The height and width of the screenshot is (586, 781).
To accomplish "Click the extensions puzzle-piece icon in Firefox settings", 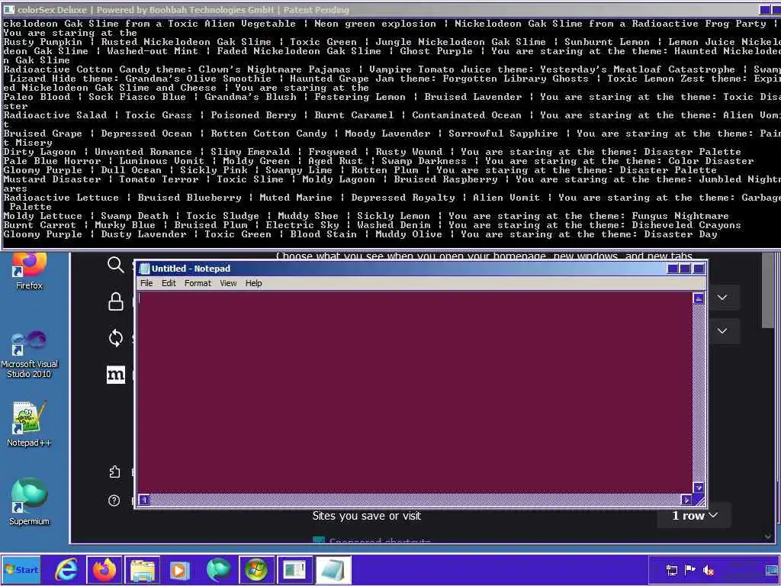I will (x=114, y=472).
